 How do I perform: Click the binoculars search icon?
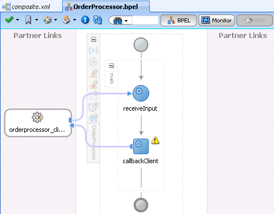pos(117,21)
